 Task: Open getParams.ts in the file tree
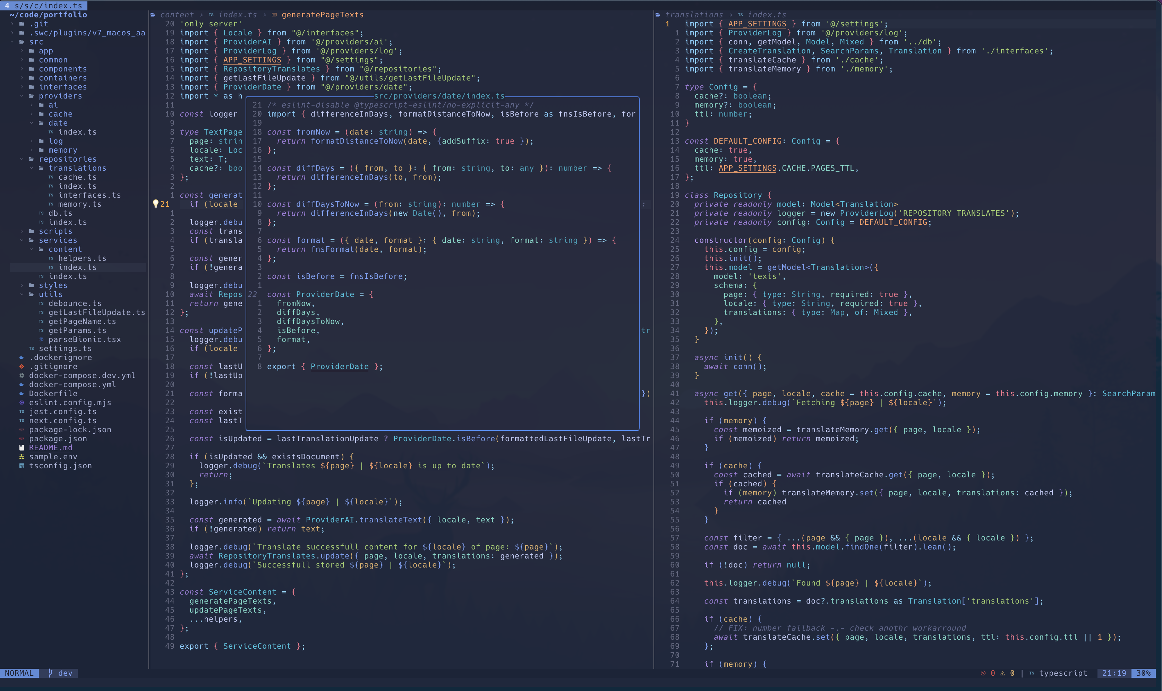[77, 331]
